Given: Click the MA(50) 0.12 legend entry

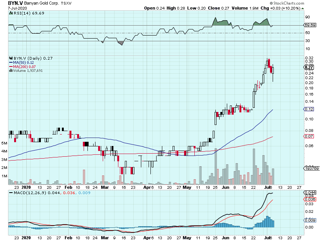Looking at the screenshot, I should point(21,63).
